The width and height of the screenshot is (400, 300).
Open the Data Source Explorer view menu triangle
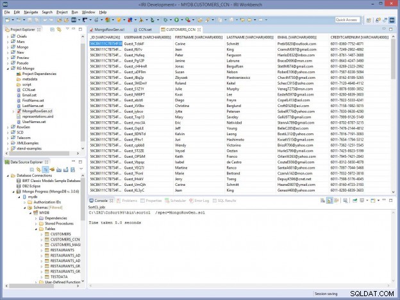click(81, 169)
